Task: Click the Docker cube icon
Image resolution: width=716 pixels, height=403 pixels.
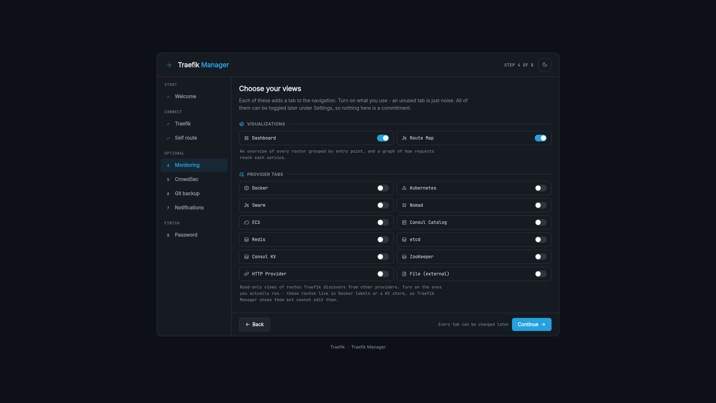Action: coord(246,188)
